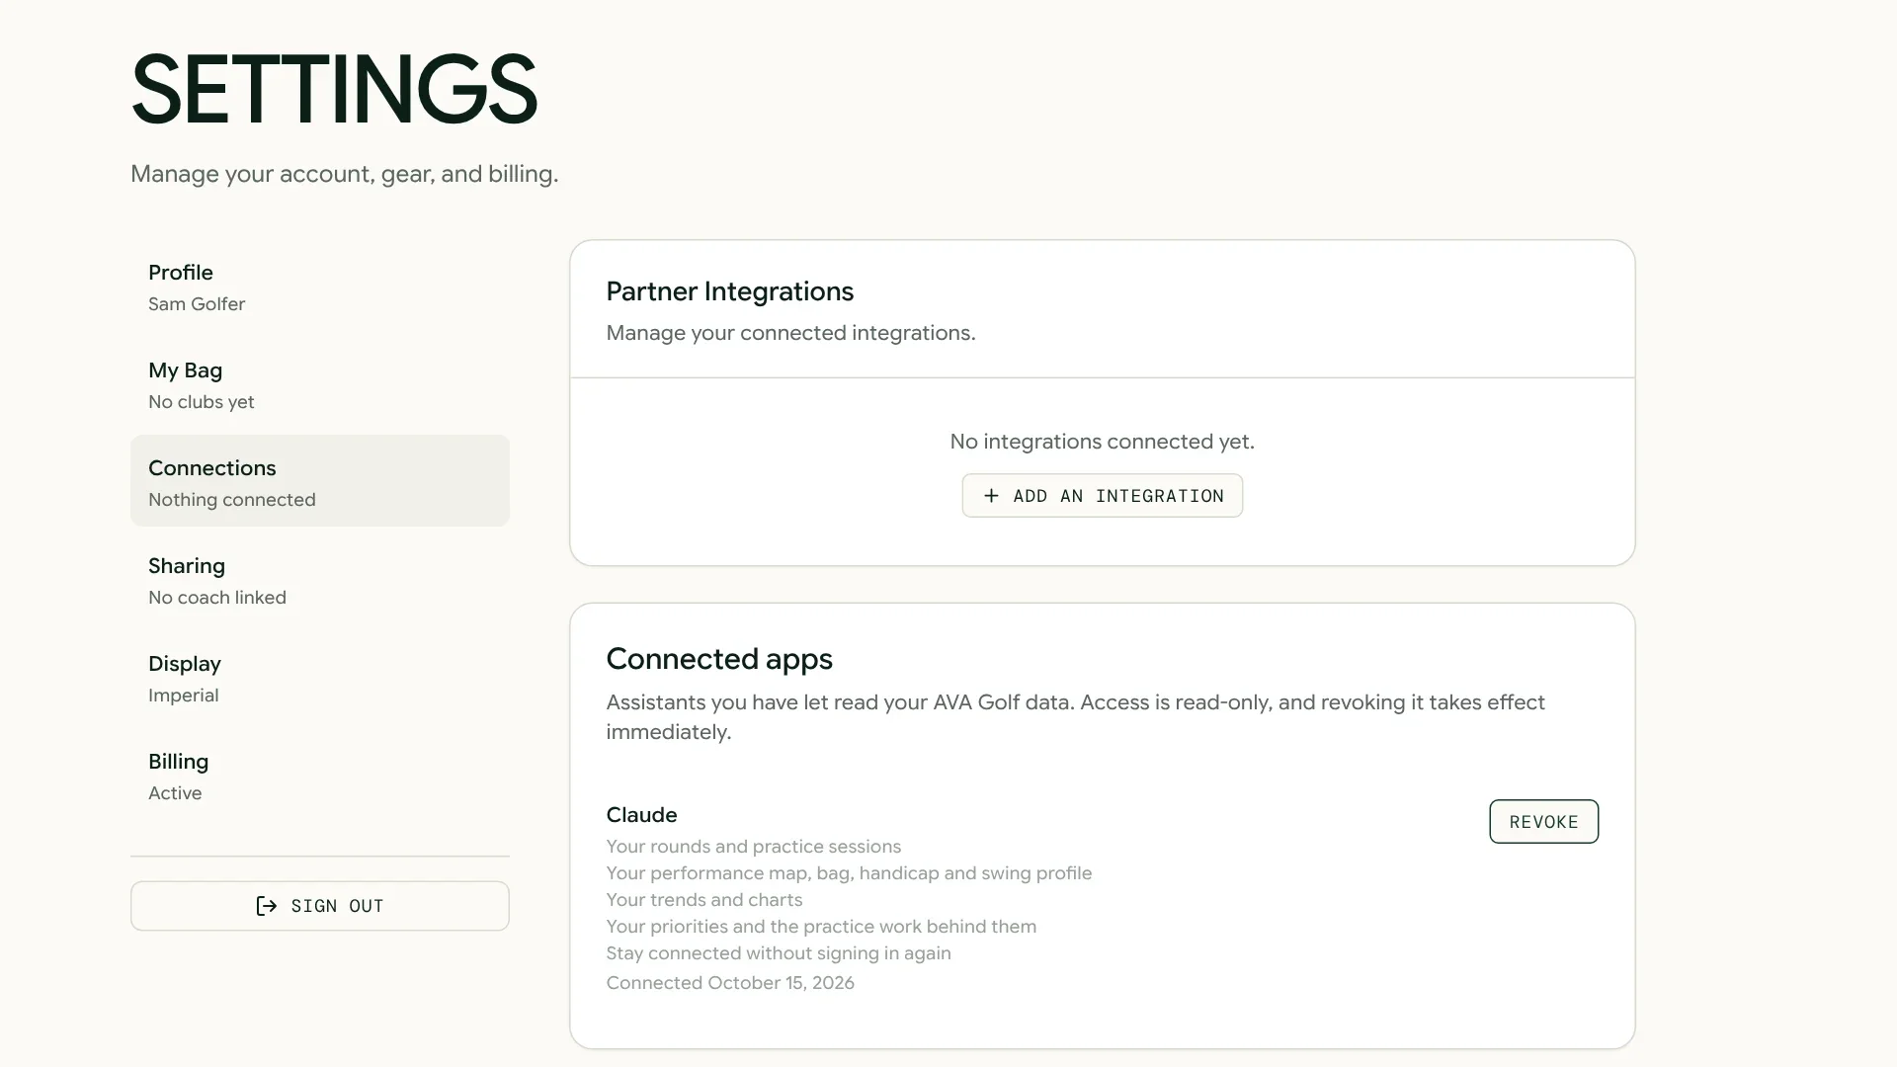Revoke Claude's access
The image size is (1897, 1067).
pos(1543,821)
